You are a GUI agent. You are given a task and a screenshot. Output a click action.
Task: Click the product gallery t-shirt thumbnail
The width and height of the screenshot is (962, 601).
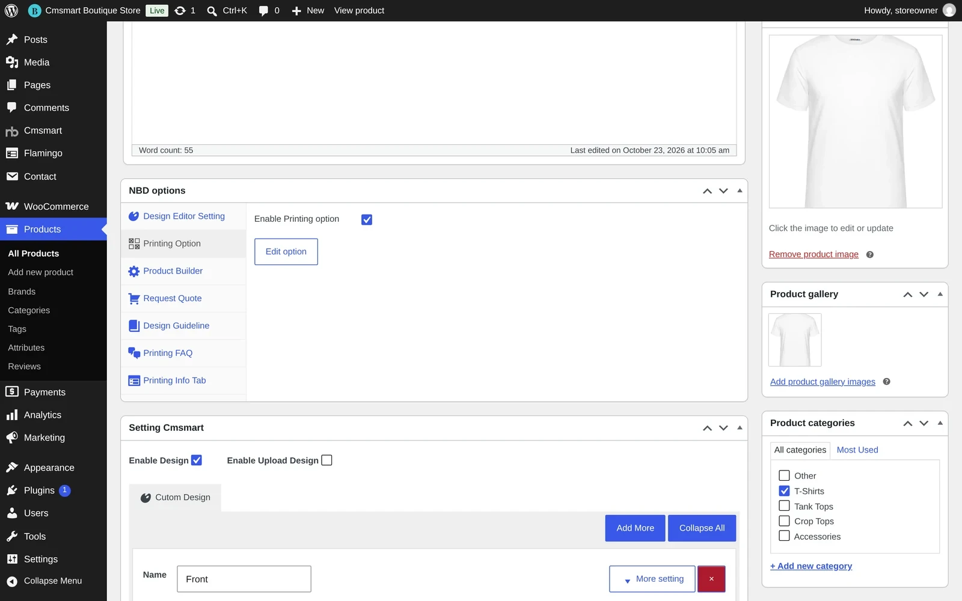coord(795,340)
